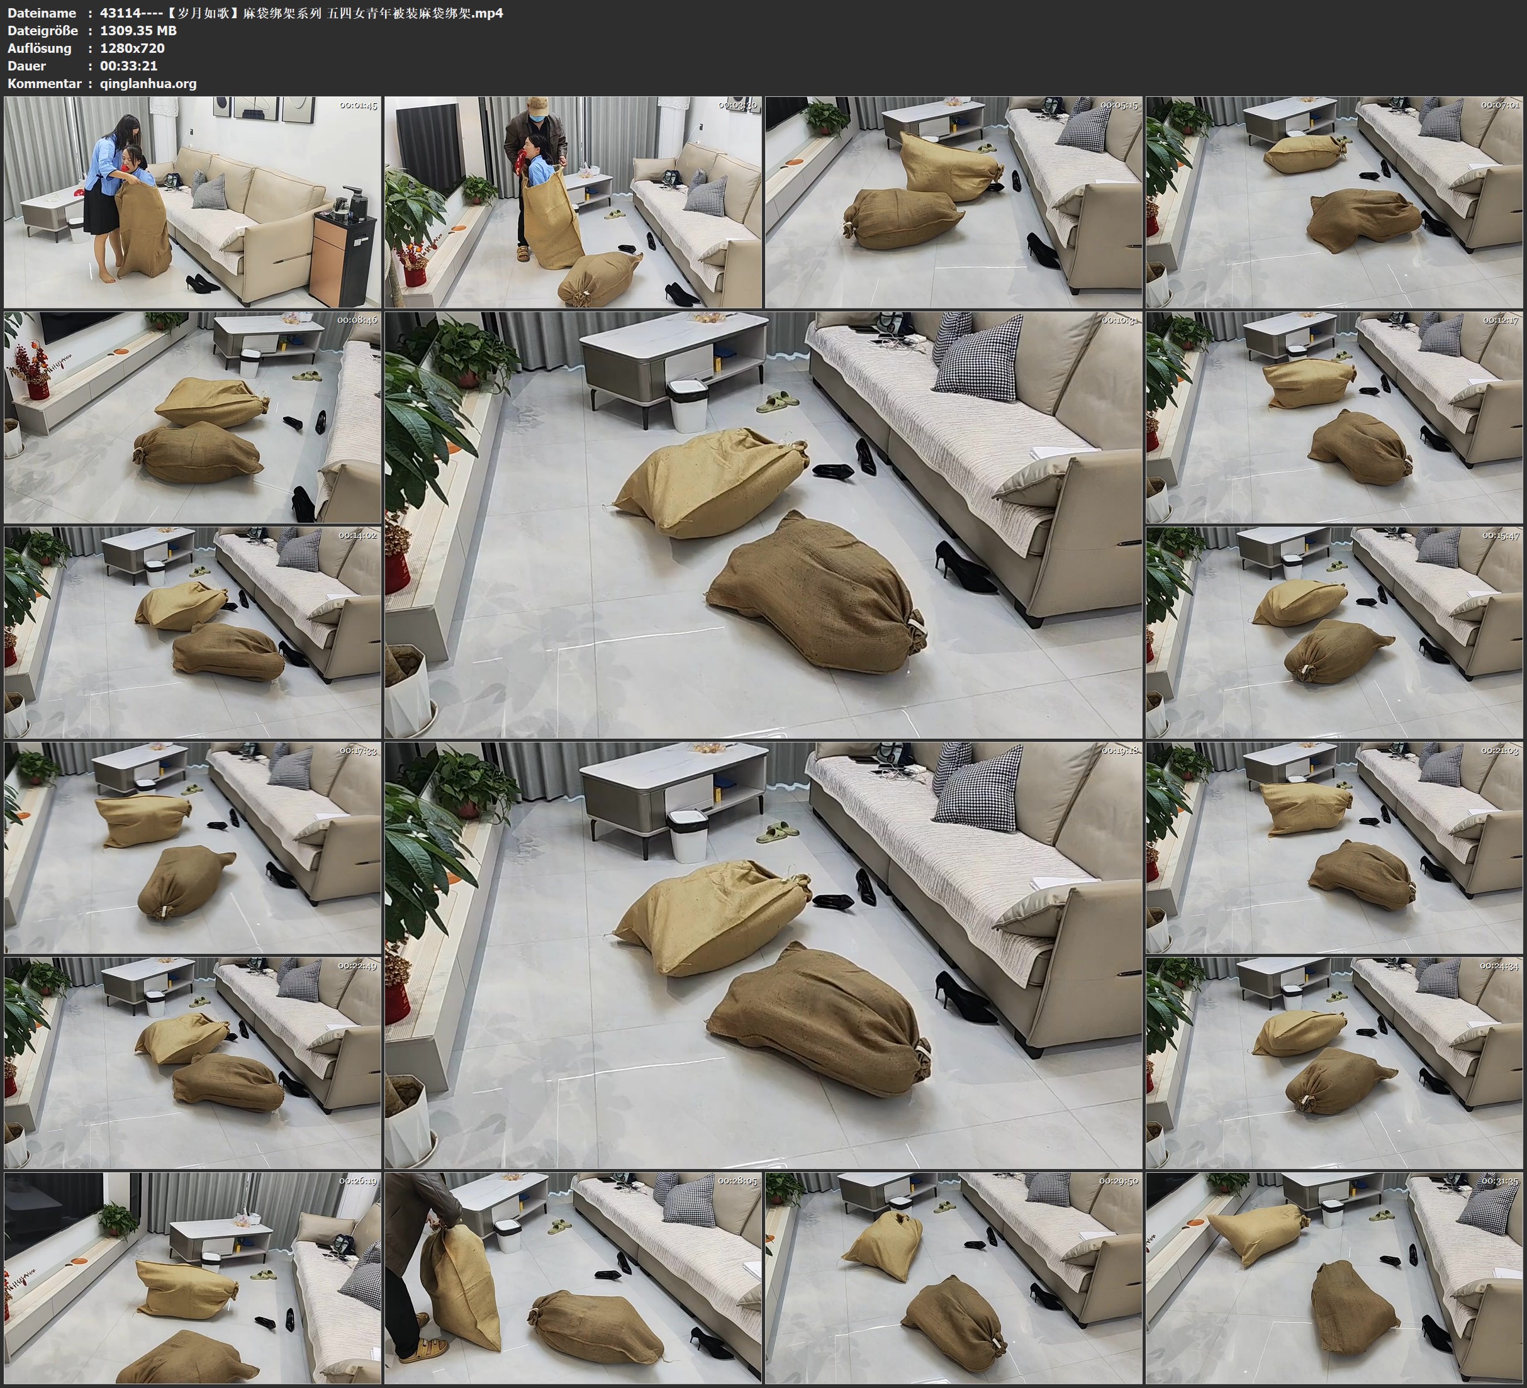Image resolution: width=1527 pixels, height=1388 pixels.
Task: Click the large frame at 00:19:18
Action: (763, 954)
